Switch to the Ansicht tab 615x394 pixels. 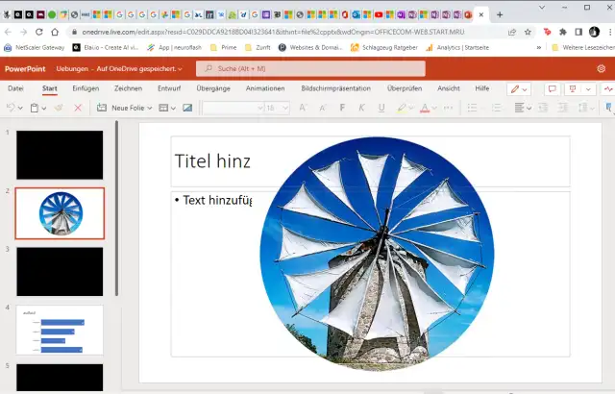[449, 88]
